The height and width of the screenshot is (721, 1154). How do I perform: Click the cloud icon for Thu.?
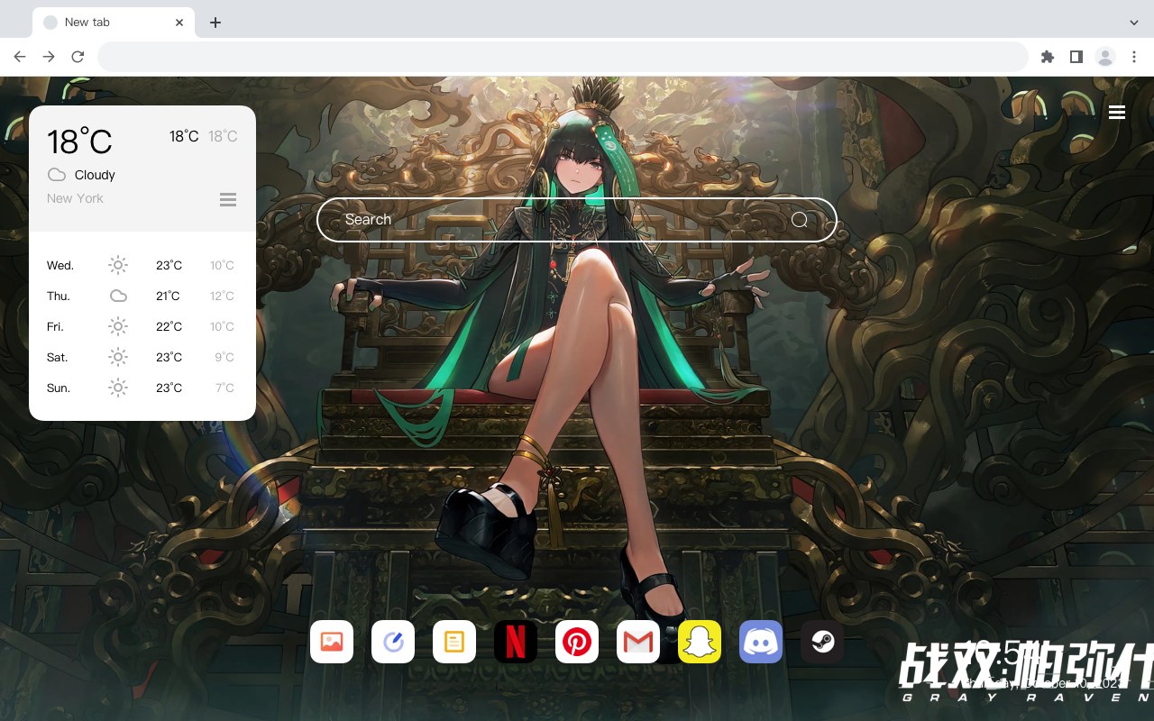pyautogui.click(x=118, y=296)
